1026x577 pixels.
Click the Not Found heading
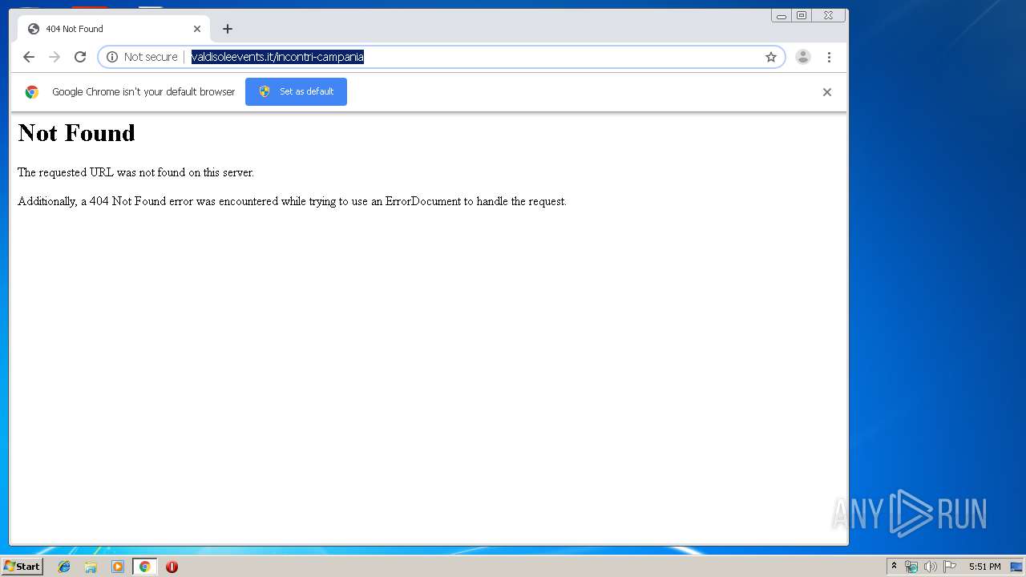tap(76, 133)
